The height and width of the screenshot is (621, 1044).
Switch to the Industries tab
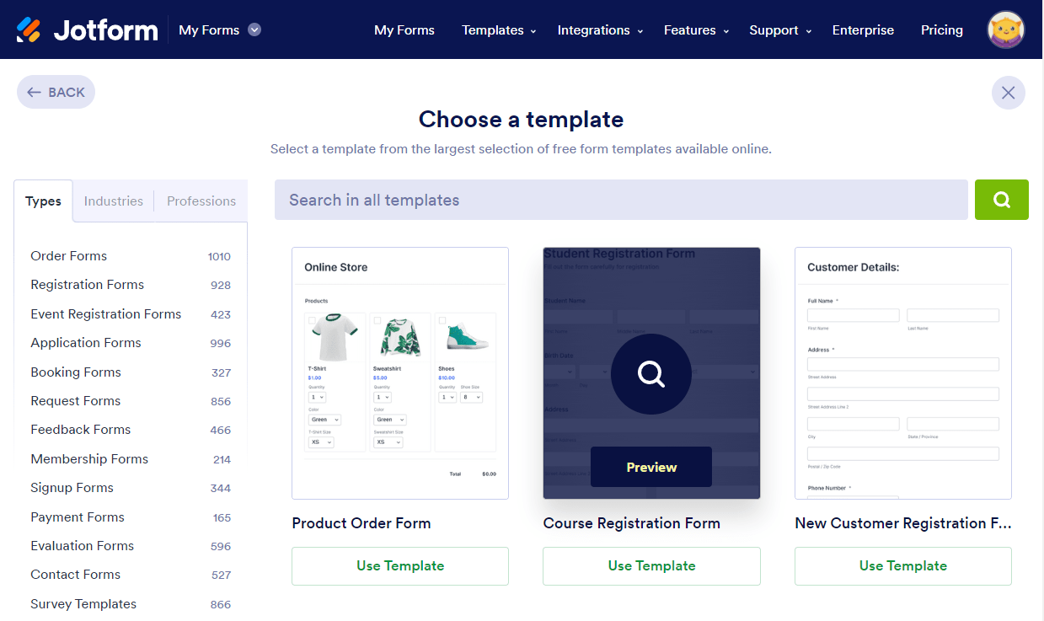coord(114,201)
